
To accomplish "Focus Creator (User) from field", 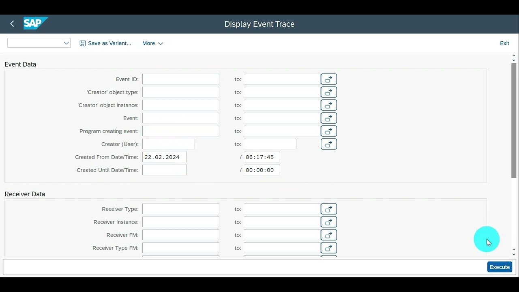I will click(169, 144).
